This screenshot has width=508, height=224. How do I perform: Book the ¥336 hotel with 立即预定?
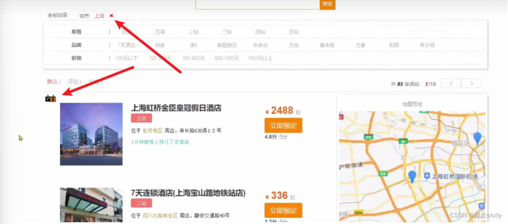[283, 210]
